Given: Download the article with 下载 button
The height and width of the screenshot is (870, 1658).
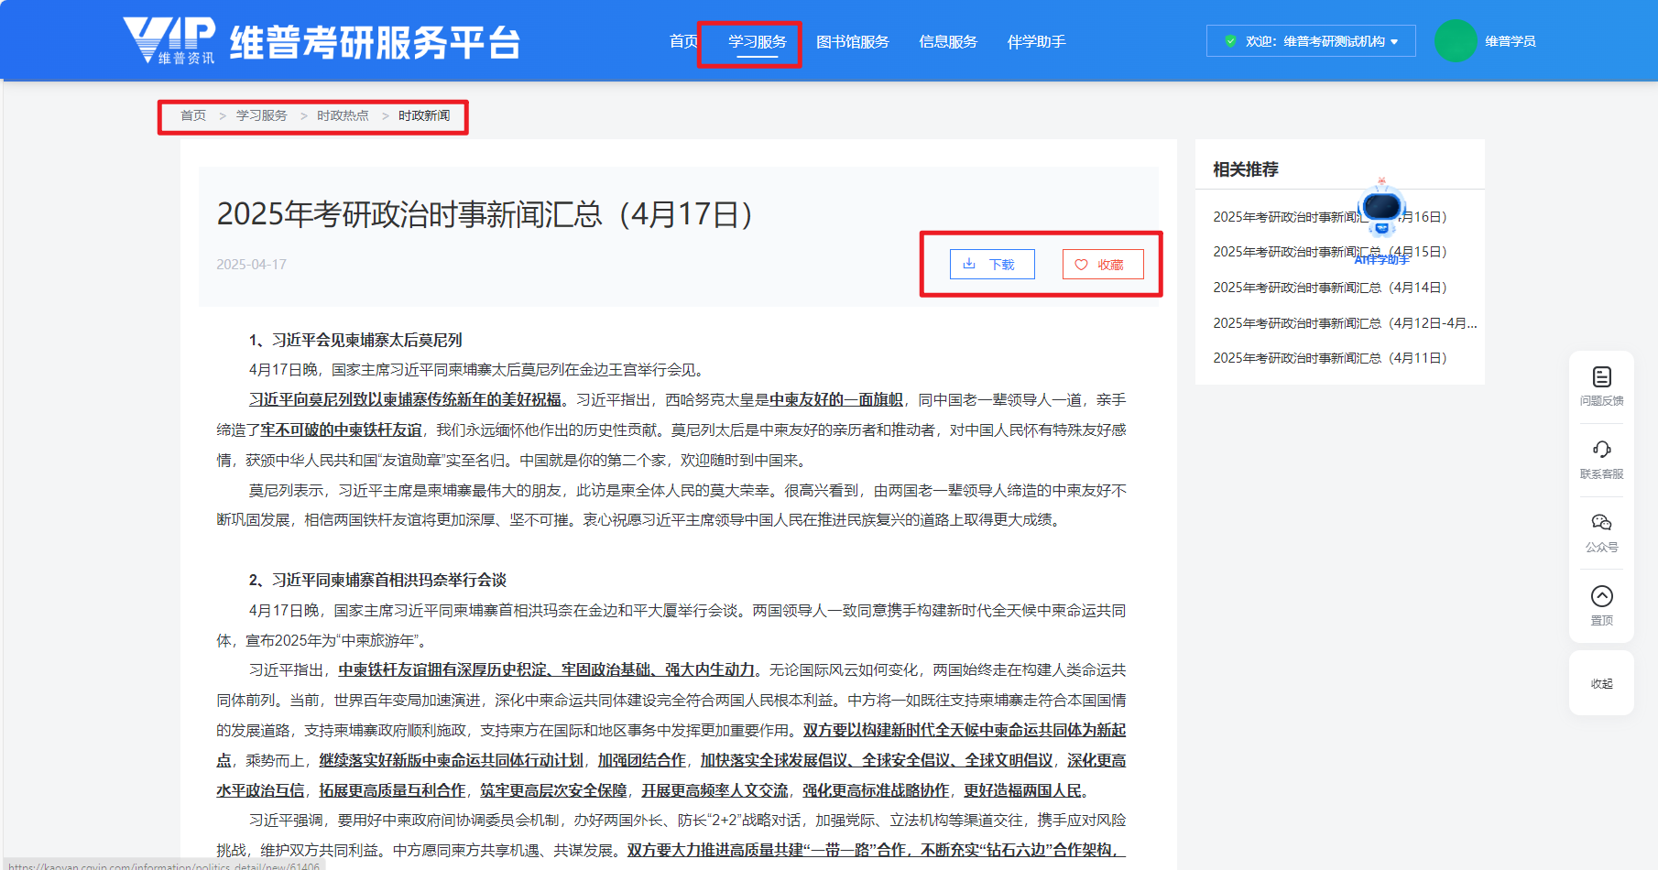Looking at the screenshot, I should (x=992, y=265).
